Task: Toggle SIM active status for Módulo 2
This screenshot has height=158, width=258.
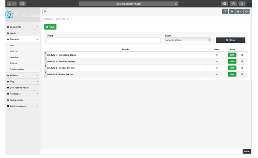Action: click(232, 61)
